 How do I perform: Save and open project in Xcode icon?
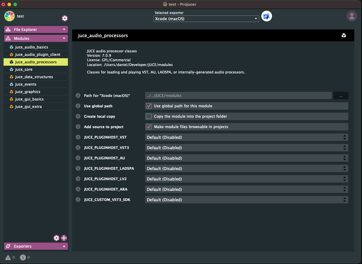(x=267, y=16)
